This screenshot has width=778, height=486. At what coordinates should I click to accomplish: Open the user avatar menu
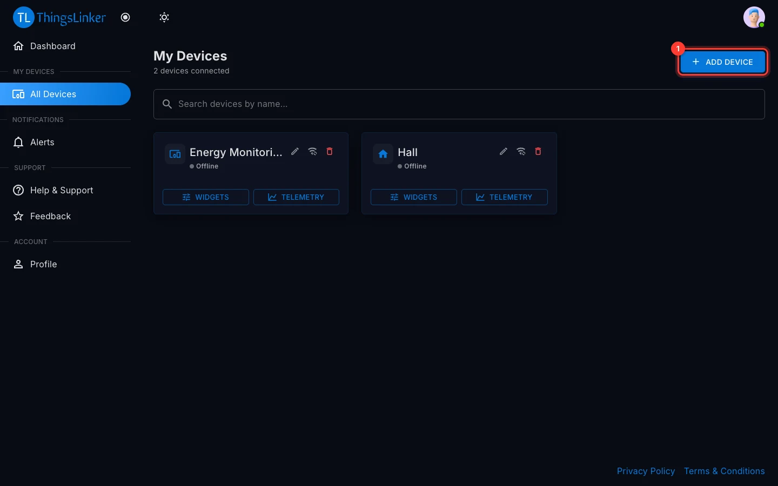[x=754, y=17]
